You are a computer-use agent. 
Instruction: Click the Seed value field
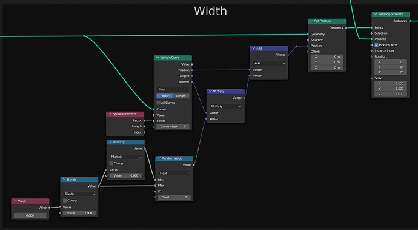coord(174,197)
